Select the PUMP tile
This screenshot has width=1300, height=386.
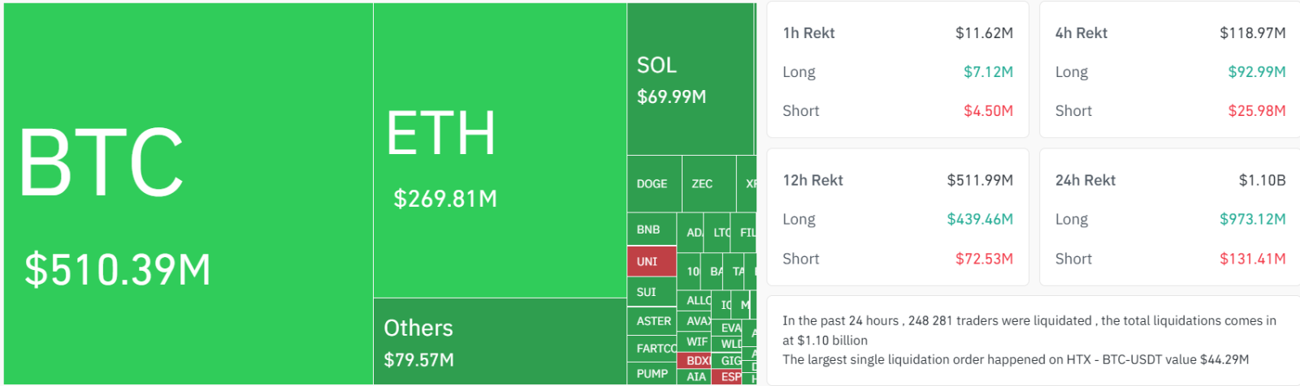coord(652,374)
